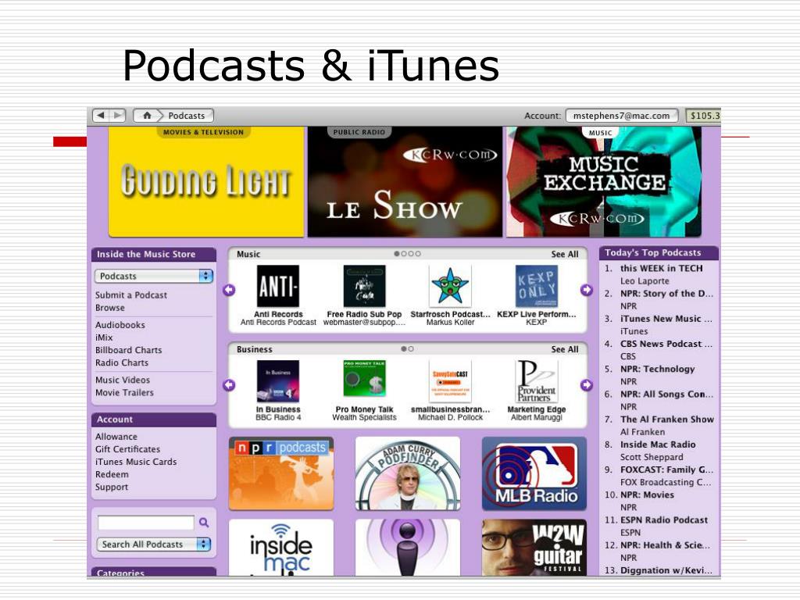Screen dimensions: 800x600
Task: Open top podcast iTunes New Music
Action: pos(666,319)
